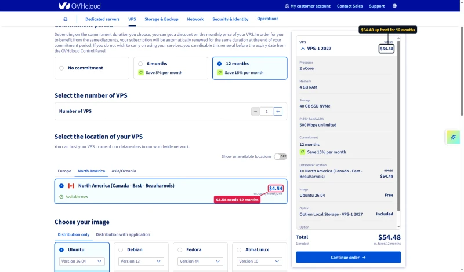
Task: Decrease number of VPS
Action: (x=255, y=111)
